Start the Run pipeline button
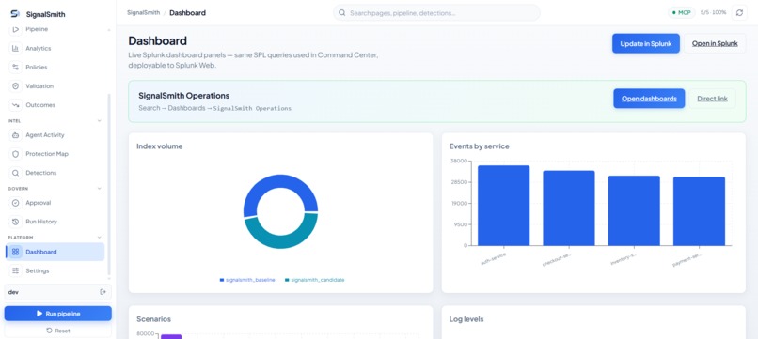Screen dimensions: 758x339 pyautogui.click(x=58, y=314)
